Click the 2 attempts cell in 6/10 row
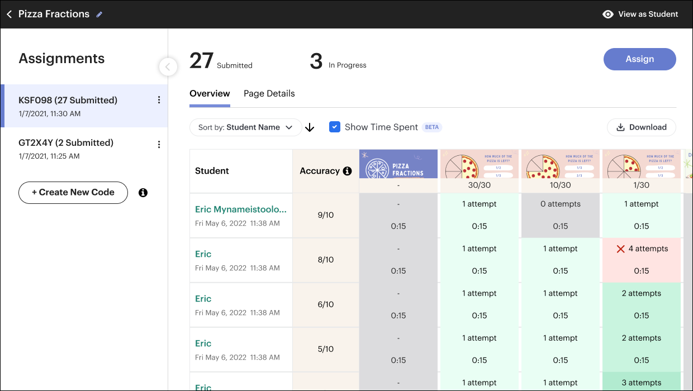 point(642,305)
